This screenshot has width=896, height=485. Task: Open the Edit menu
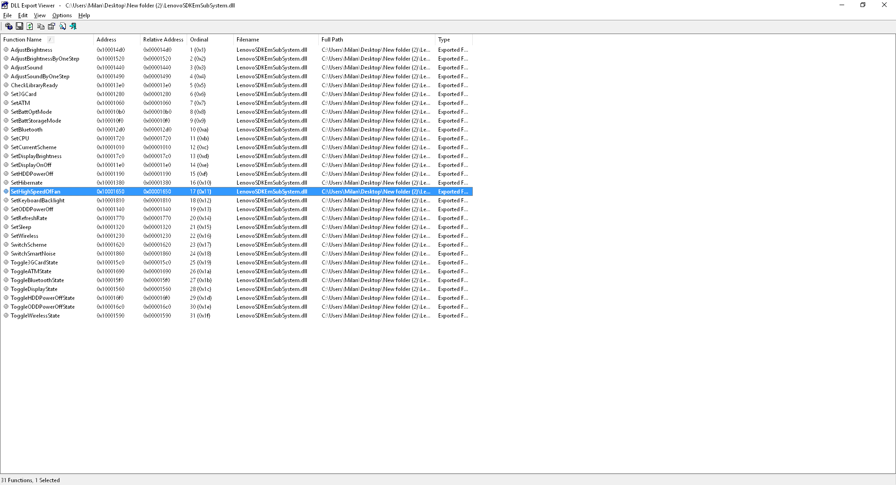point(23,15)
